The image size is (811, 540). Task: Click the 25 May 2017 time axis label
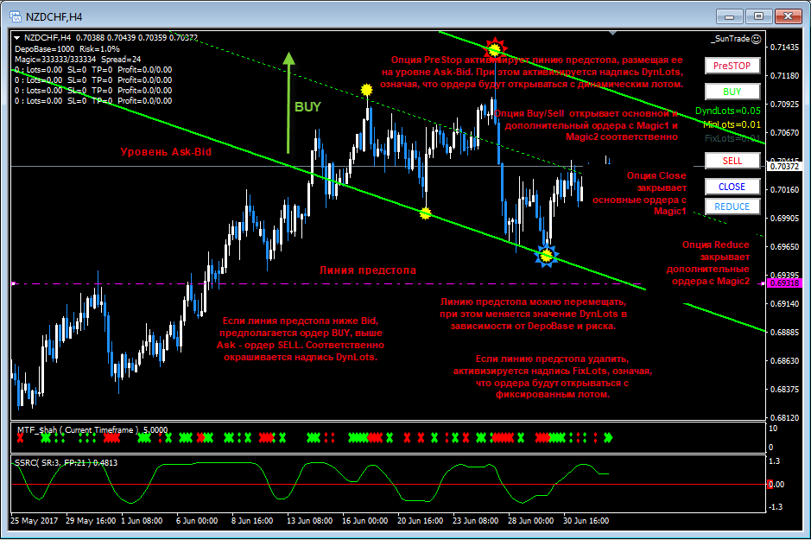click(35, 521)
